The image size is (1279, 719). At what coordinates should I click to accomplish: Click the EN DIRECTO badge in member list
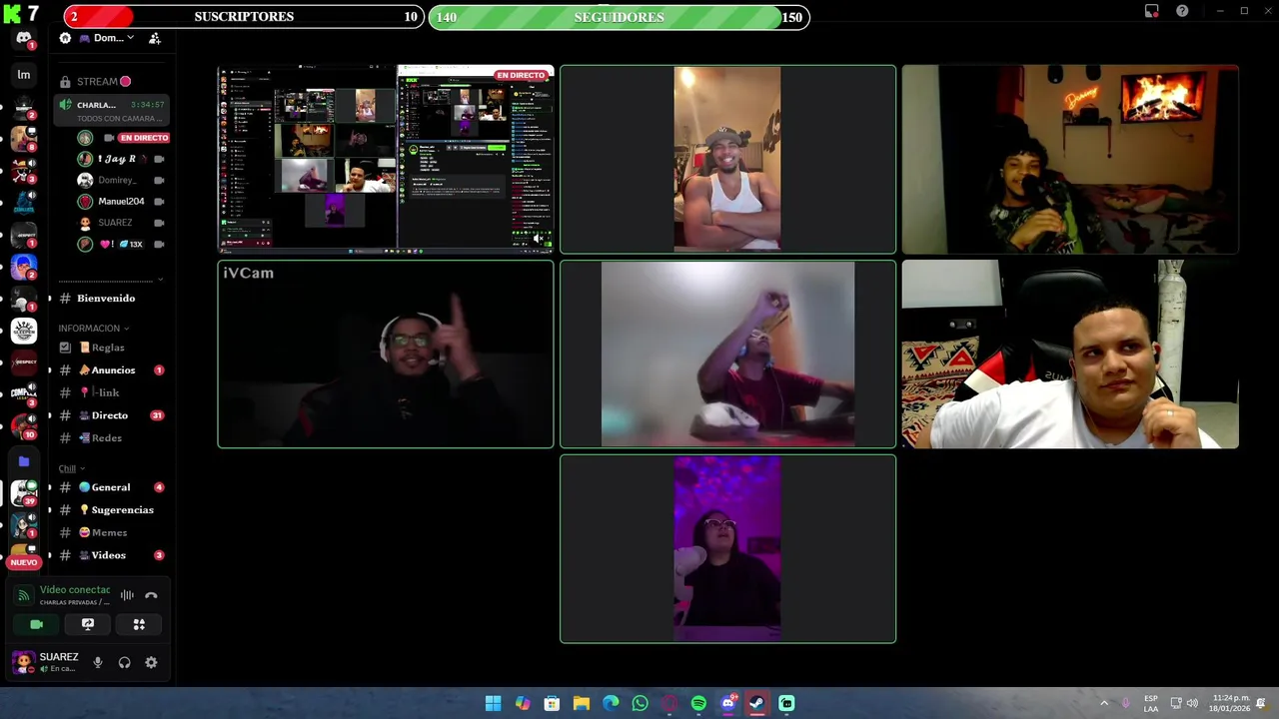144,138
